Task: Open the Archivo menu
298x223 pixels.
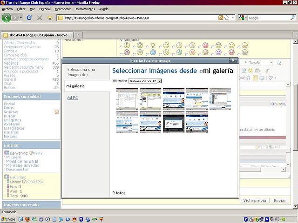Action: click(7, 9)
